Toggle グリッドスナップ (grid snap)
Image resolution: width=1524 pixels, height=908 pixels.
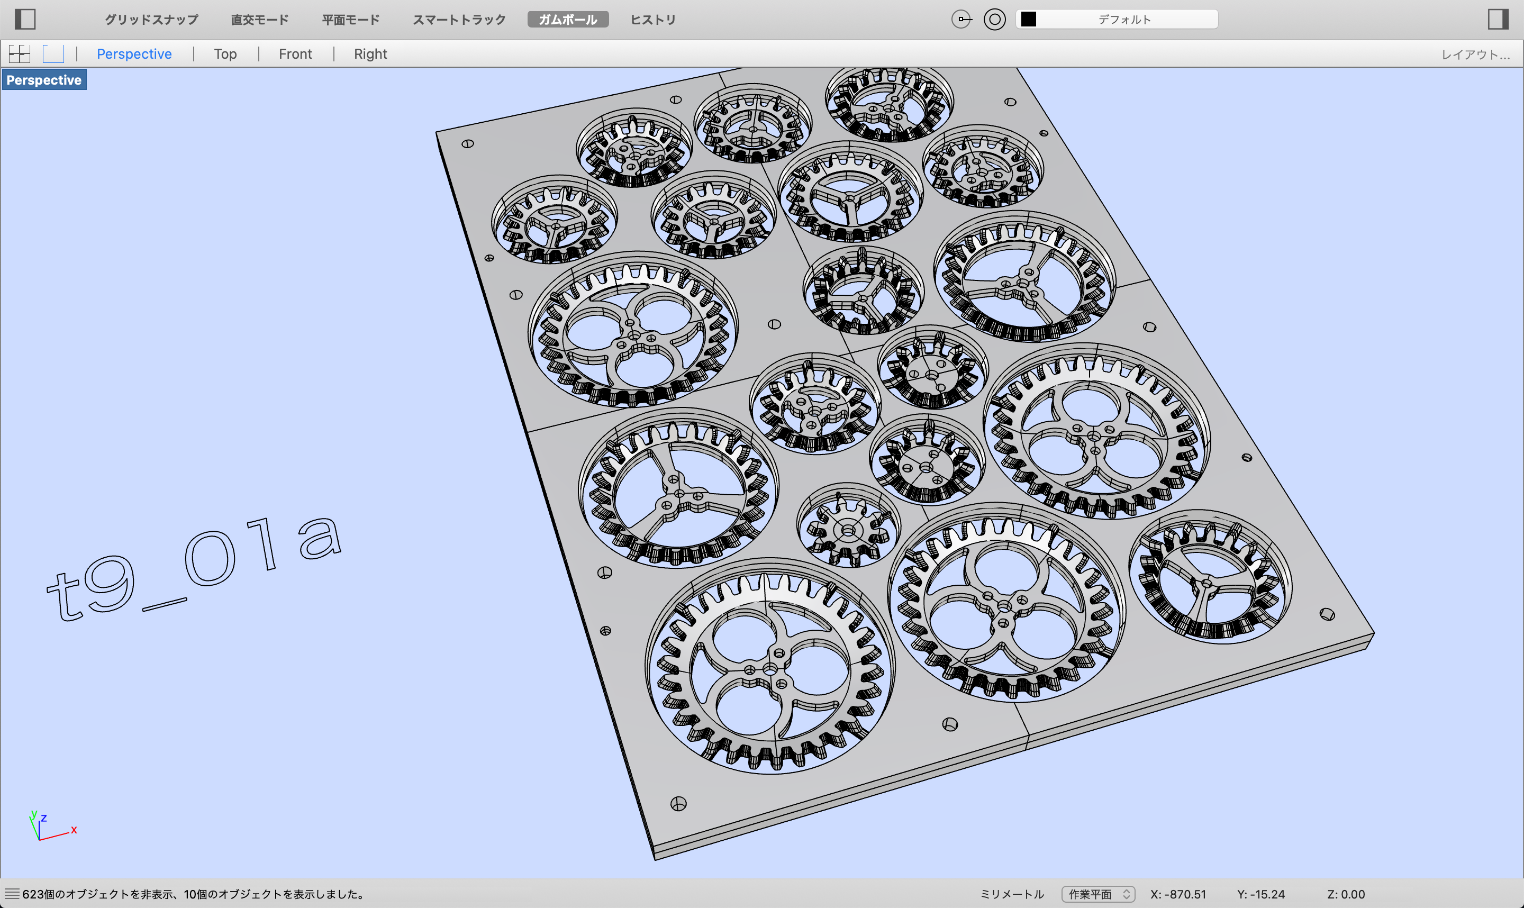coord(151,20)
